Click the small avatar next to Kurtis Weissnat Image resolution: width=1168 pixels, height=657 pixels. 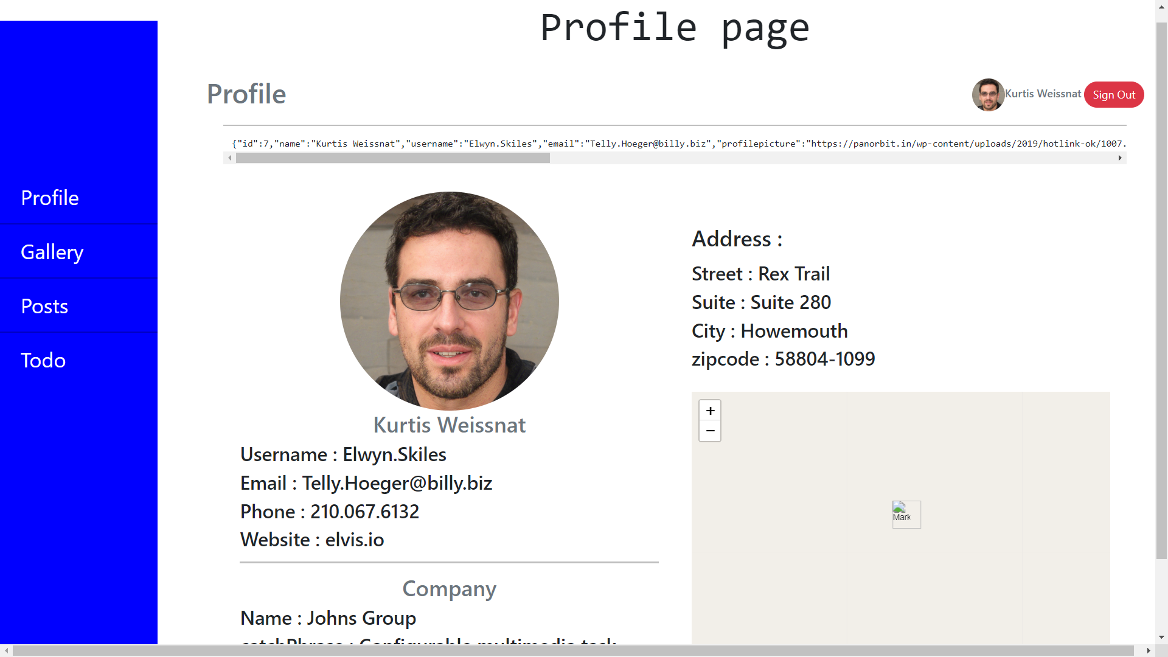pyautogui.click(x=987, y=94)
